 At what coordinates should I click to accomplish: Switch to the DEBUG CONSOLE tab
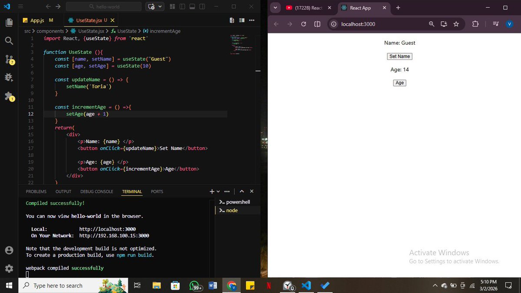click(96, 191)
